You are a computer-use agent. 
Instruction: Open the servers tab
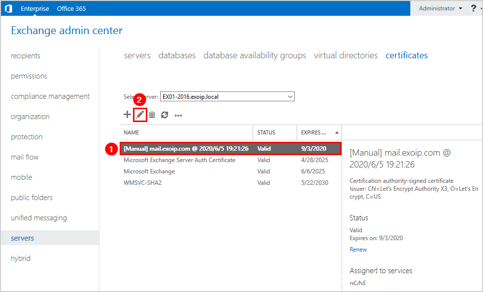137,55
